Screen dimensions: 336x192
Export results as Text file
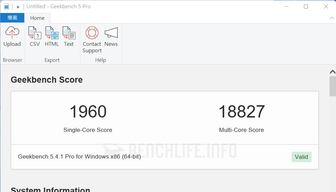[69, 33]
